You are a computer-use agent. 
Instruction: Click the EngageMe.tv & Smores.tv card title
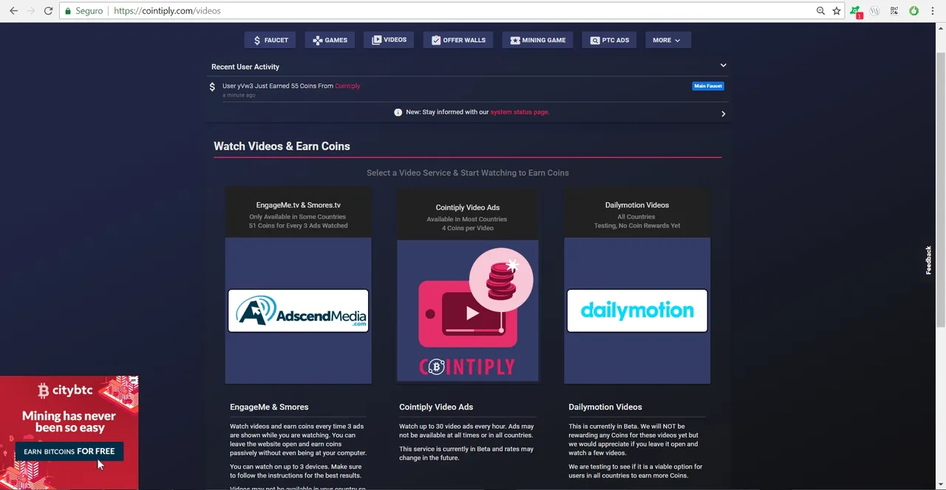point(299,205)
